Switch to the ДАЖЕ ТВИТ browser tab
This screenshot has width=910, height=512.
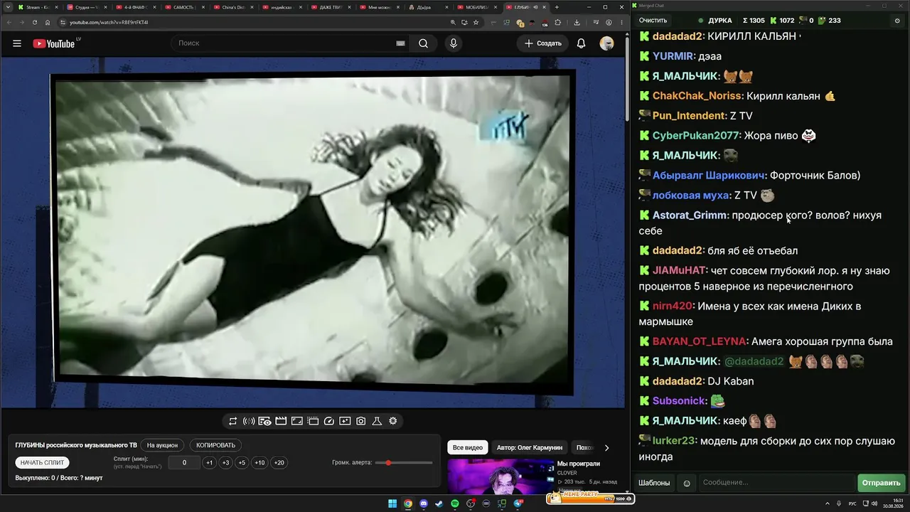330,7
